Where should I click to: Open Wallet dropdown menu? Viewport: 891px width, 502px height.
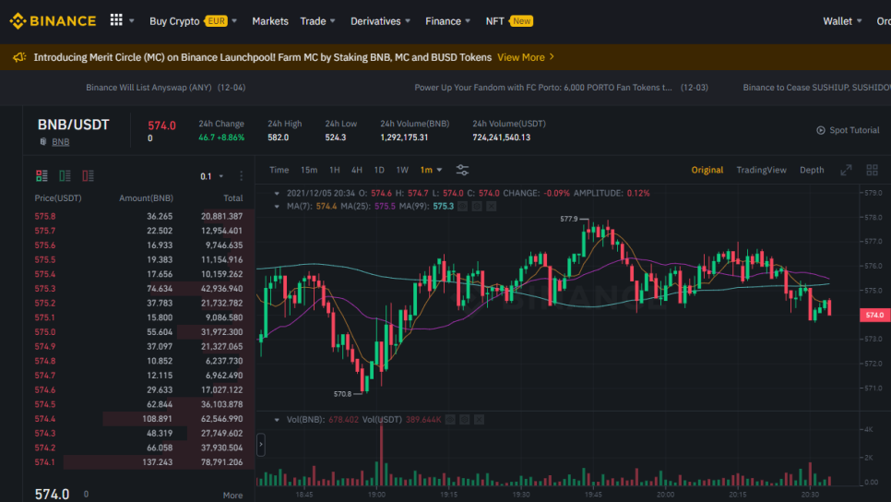point(843,21)
